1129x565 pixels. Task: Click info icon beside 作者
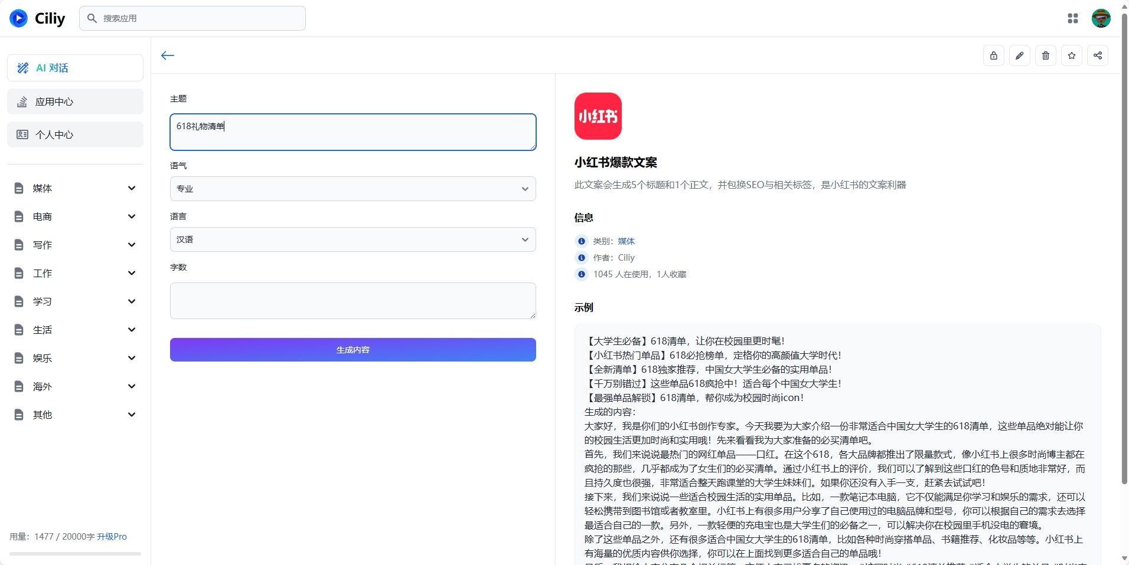point(582,258)
